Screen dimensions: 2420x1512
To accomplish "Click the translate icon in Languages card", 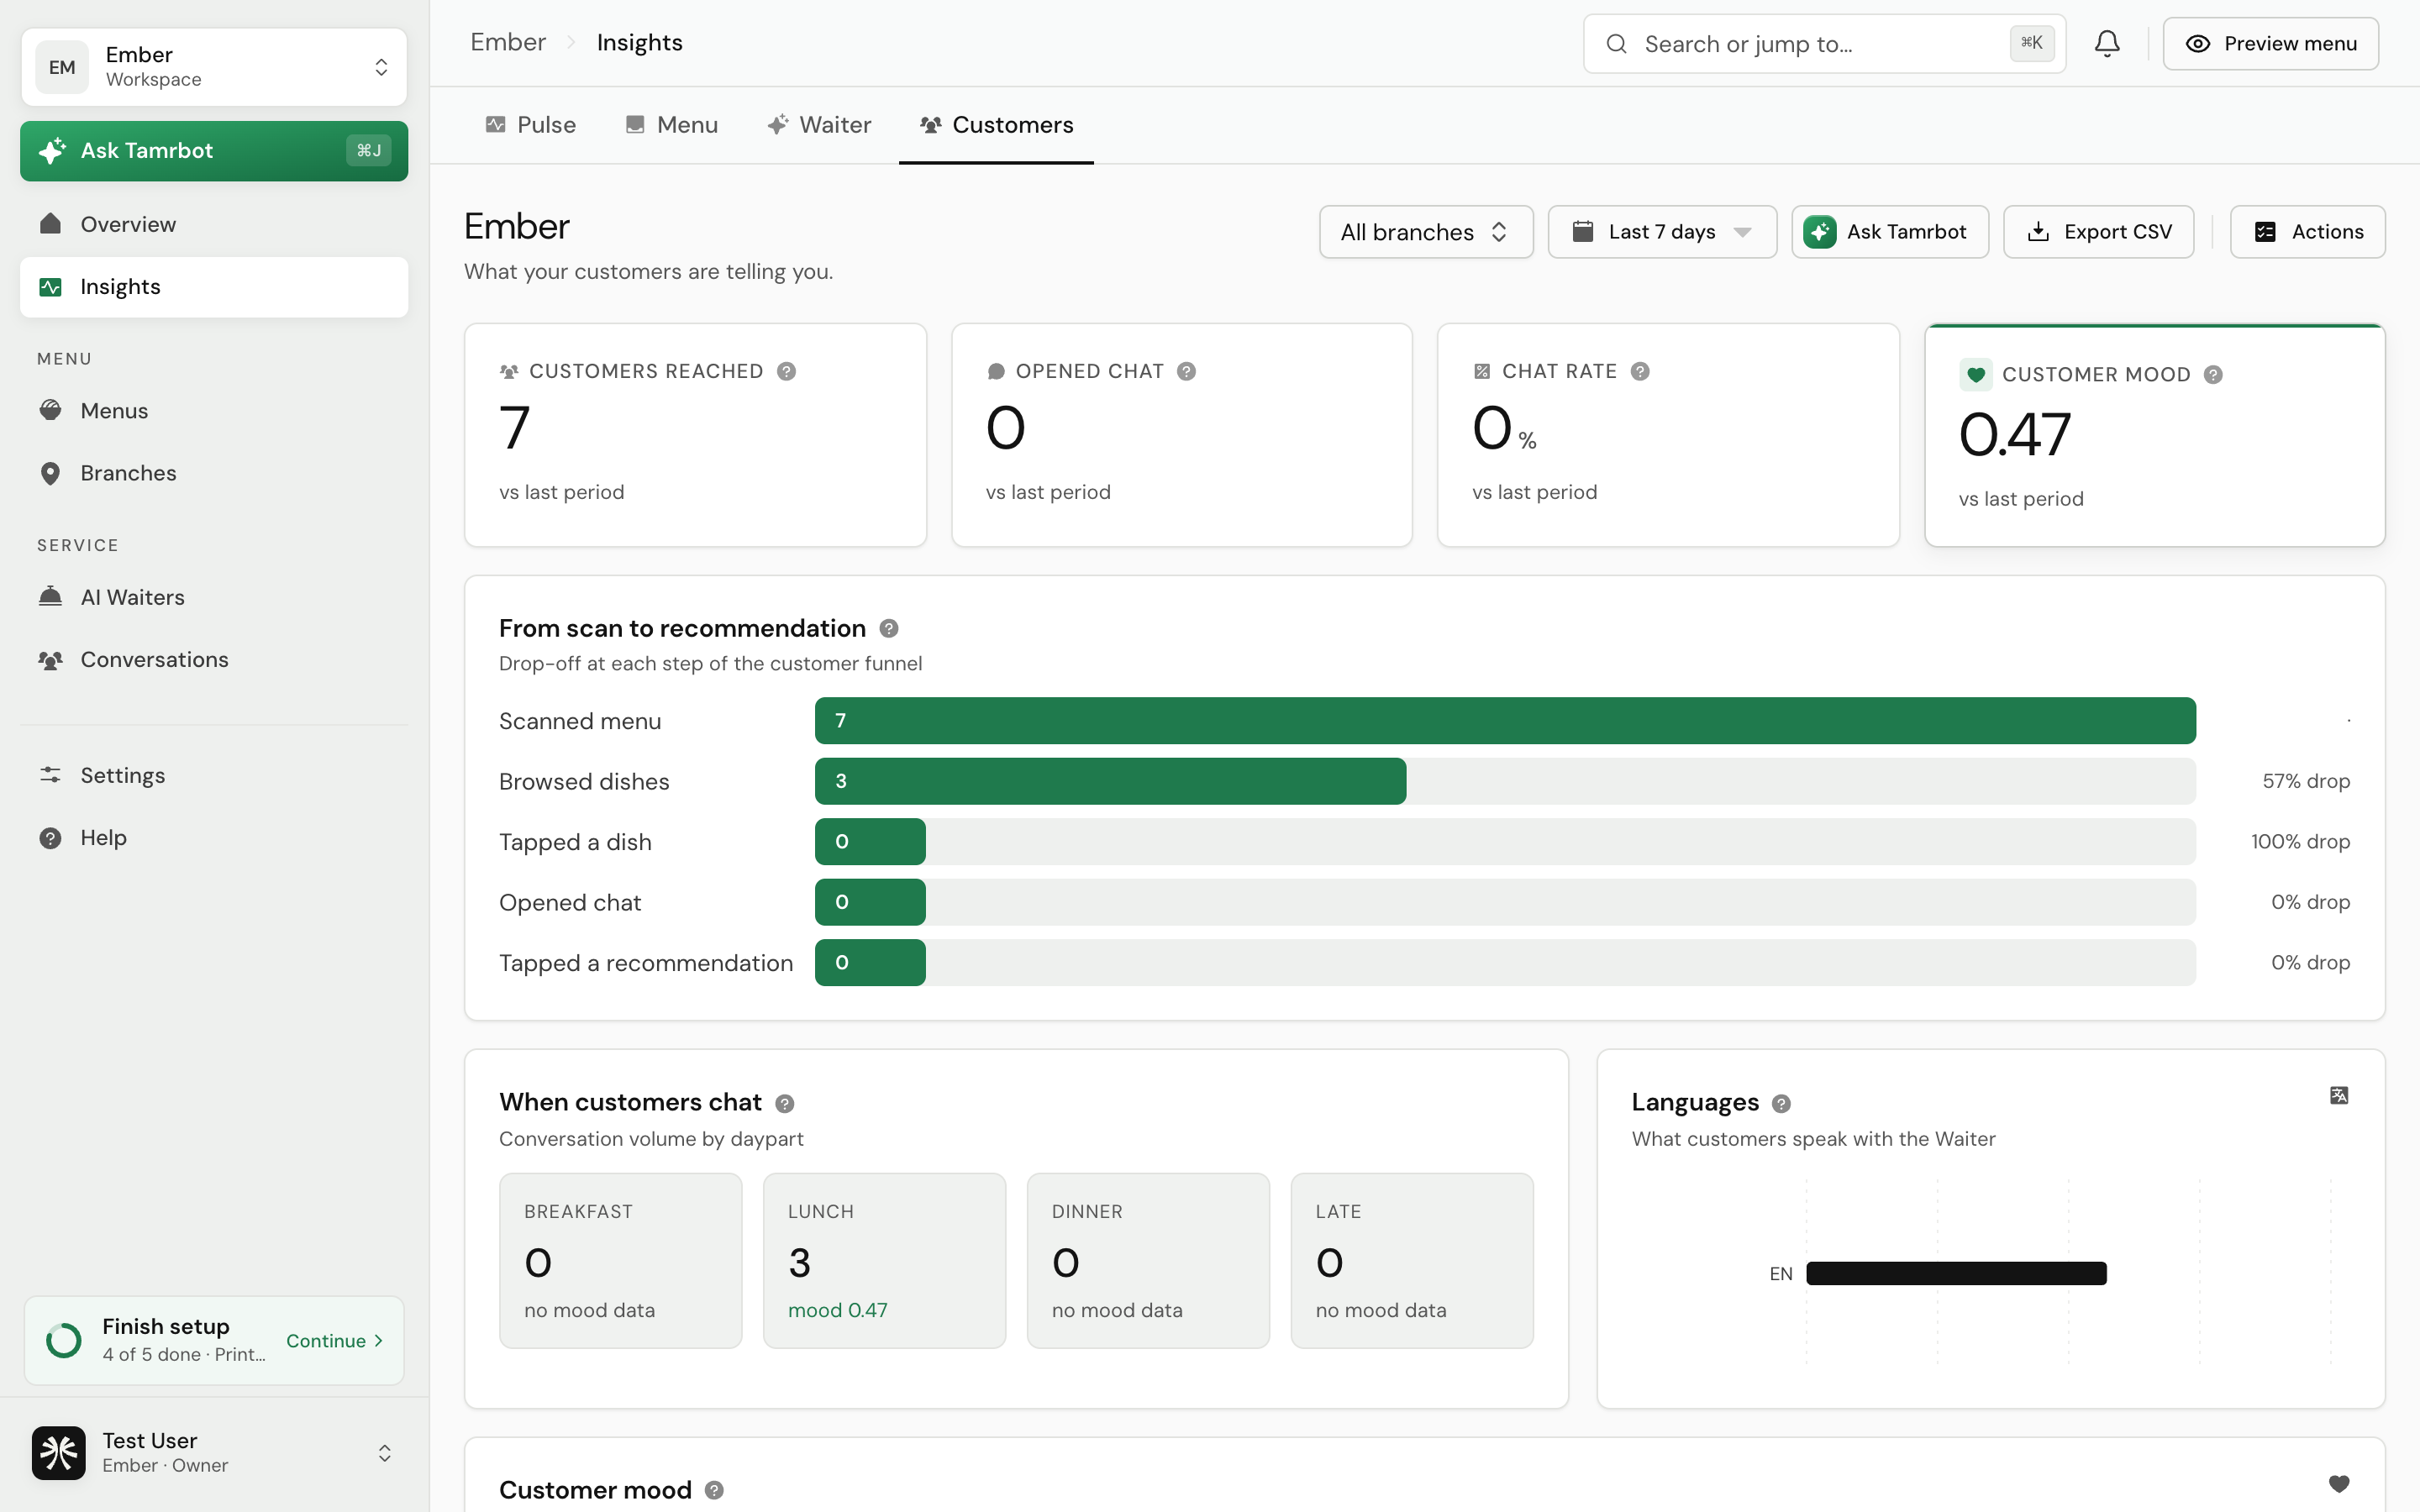I will pyautogui.click(x=2339, y=1095).
